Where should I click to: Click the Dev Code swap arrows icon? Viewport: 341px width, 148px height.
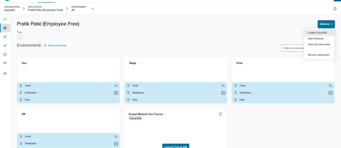coord(116,86)
